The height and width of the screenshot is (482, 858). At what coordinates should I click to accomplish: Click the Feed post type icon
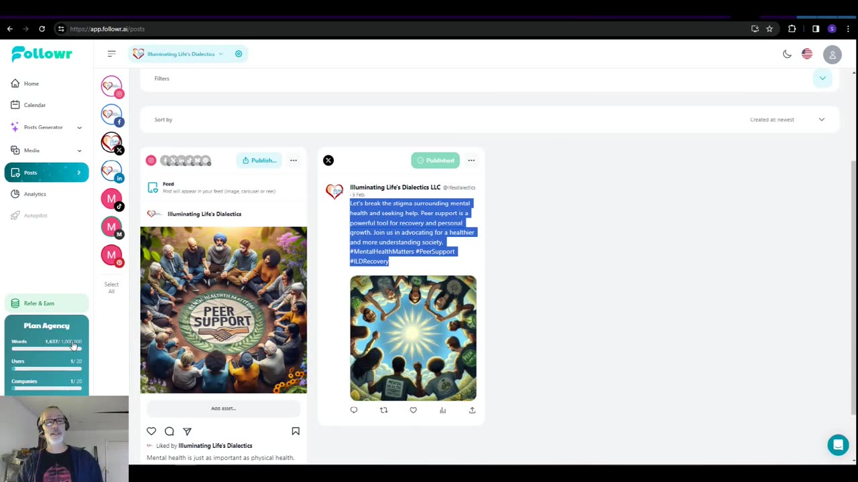click(153, 187)
